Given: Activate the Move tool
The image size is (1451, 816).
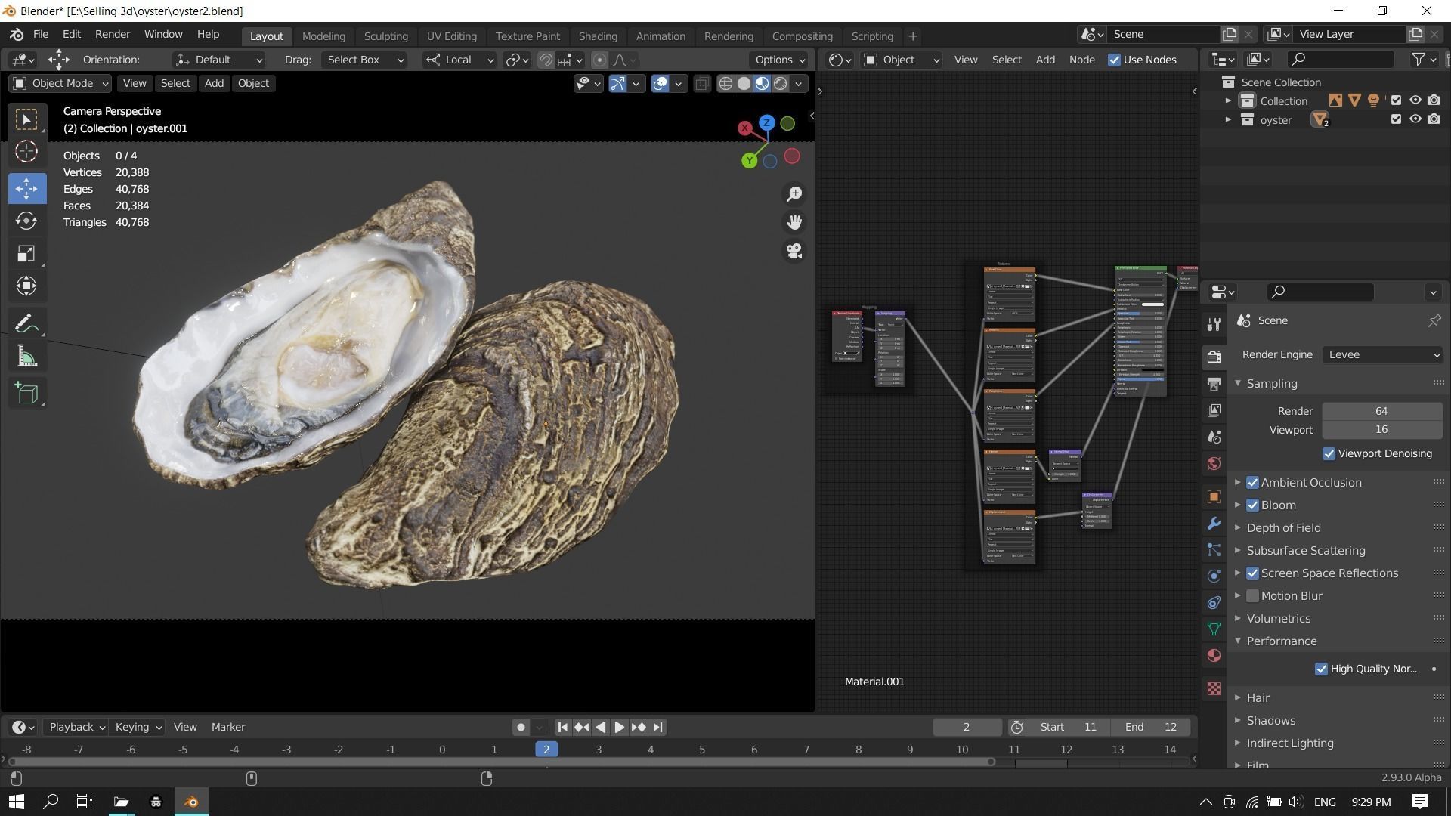Looking at the screenshot, I should pyautogui.click(x=26, y=188).
